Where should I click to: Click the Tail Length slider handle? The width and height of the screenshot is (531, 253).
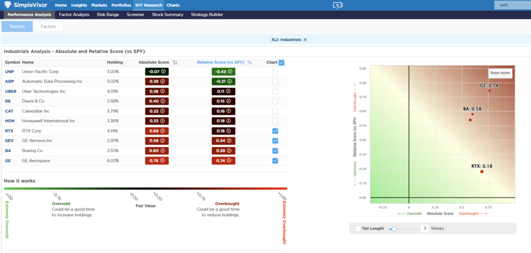click(394, 229)
